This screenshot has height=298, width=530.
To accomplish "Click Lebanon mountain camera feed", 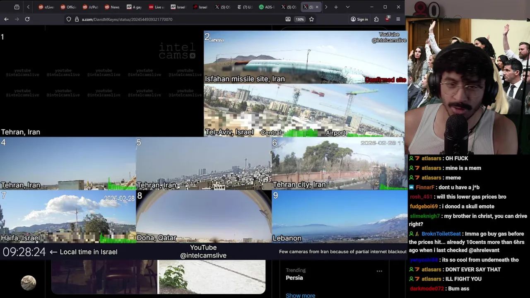I will (x=340, y=216).
